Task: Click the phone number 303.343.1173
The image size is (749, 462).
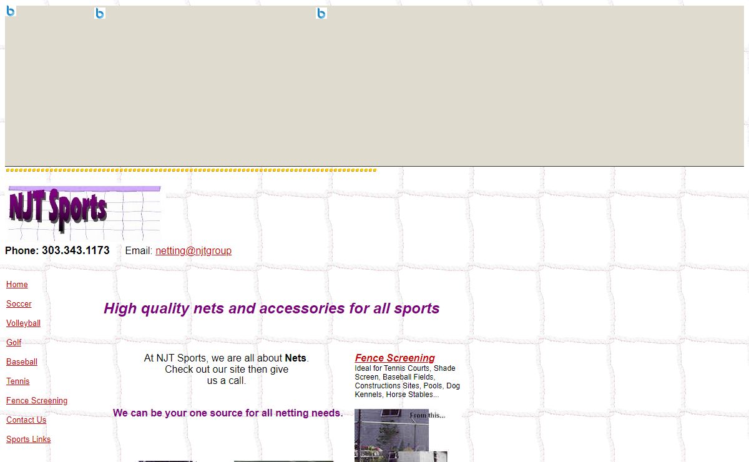Action: point(76,250)
